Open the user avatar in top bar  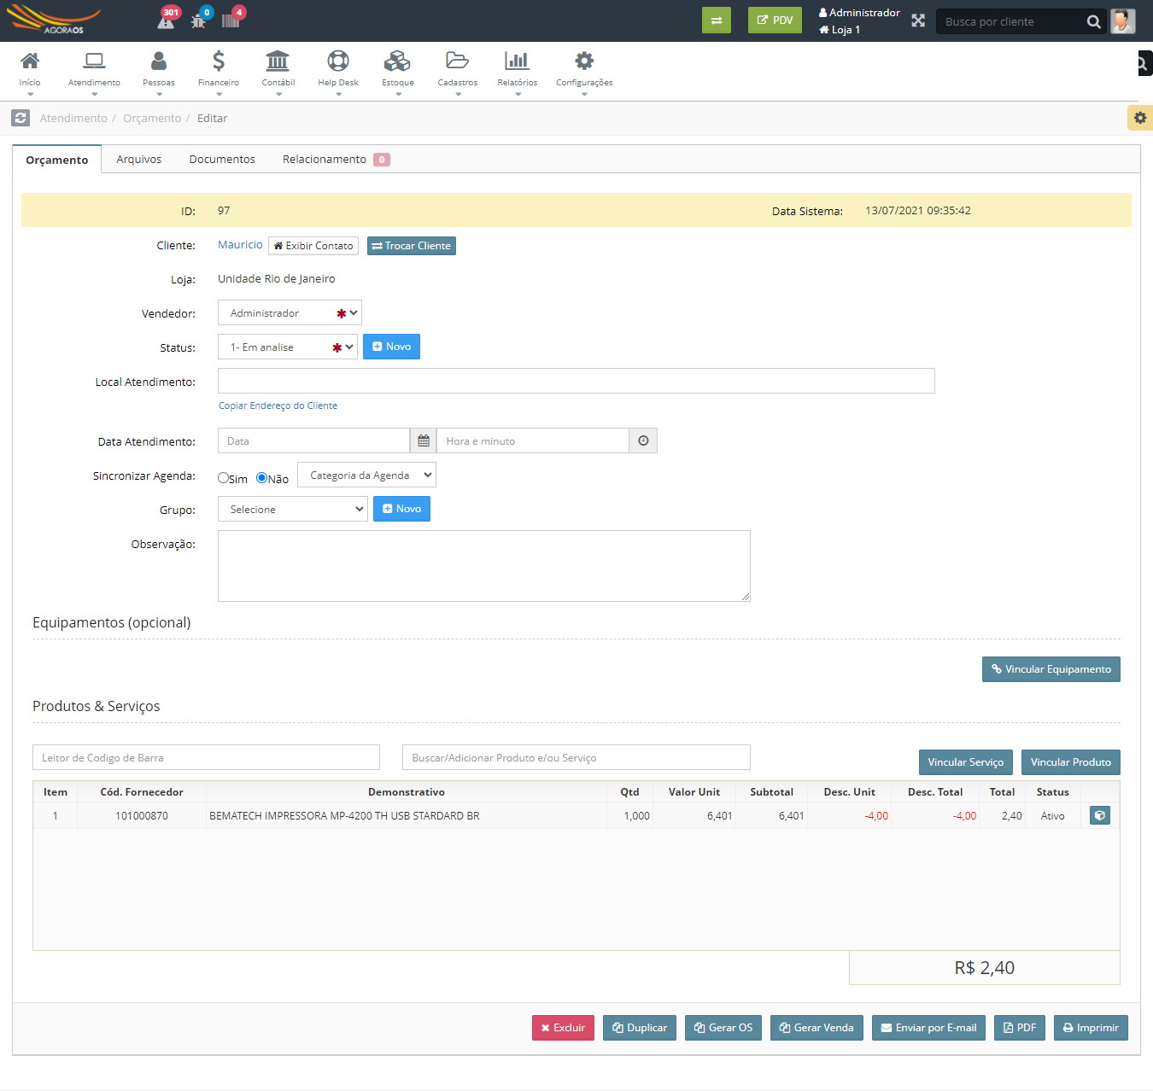1123,21
